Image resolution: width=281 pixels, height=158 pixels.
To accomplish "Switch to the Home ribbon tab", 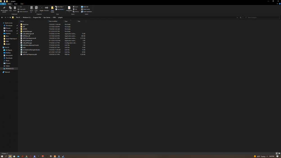I will coord(9,4).
